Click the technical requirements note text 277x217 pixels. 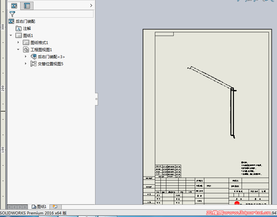(x=252, y=168)
